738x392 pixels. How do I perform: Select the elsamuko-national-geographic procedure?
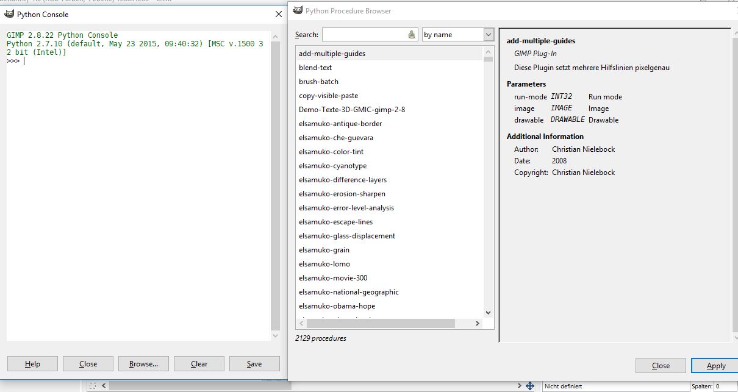(x=390, y=292)
